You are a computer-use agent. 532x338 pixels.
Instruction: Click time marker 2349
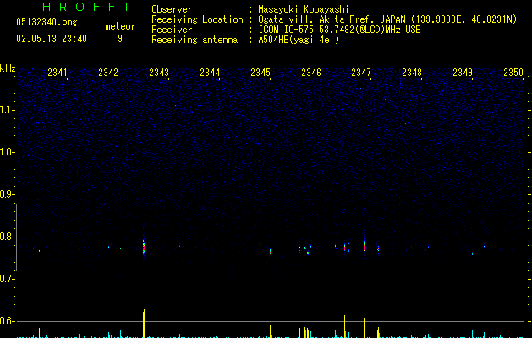click(463, 72)
